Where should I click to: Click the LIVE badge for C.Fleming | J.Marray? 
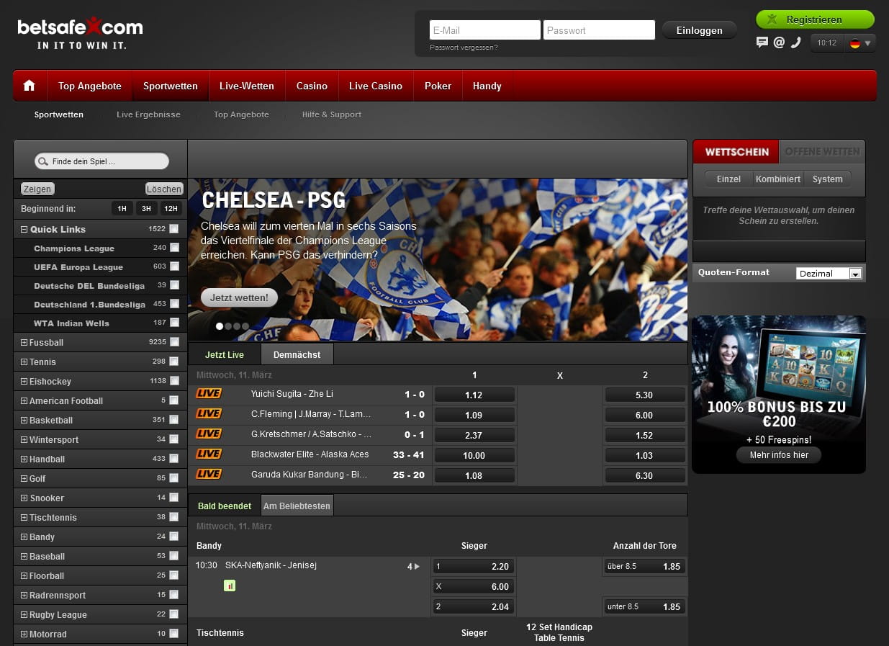[209, 414]
